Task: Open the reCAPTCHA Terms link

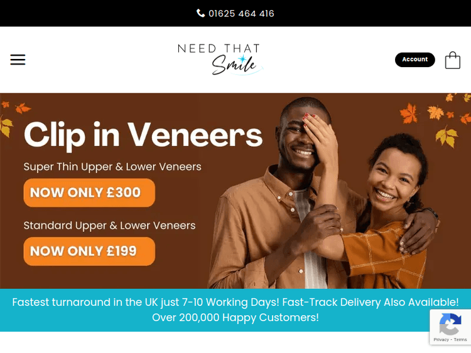Action: click(460, 339)
